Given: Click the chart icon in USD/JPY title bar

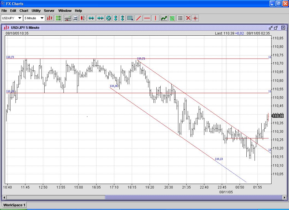Looking at the screenshot, I should (6, 28).
